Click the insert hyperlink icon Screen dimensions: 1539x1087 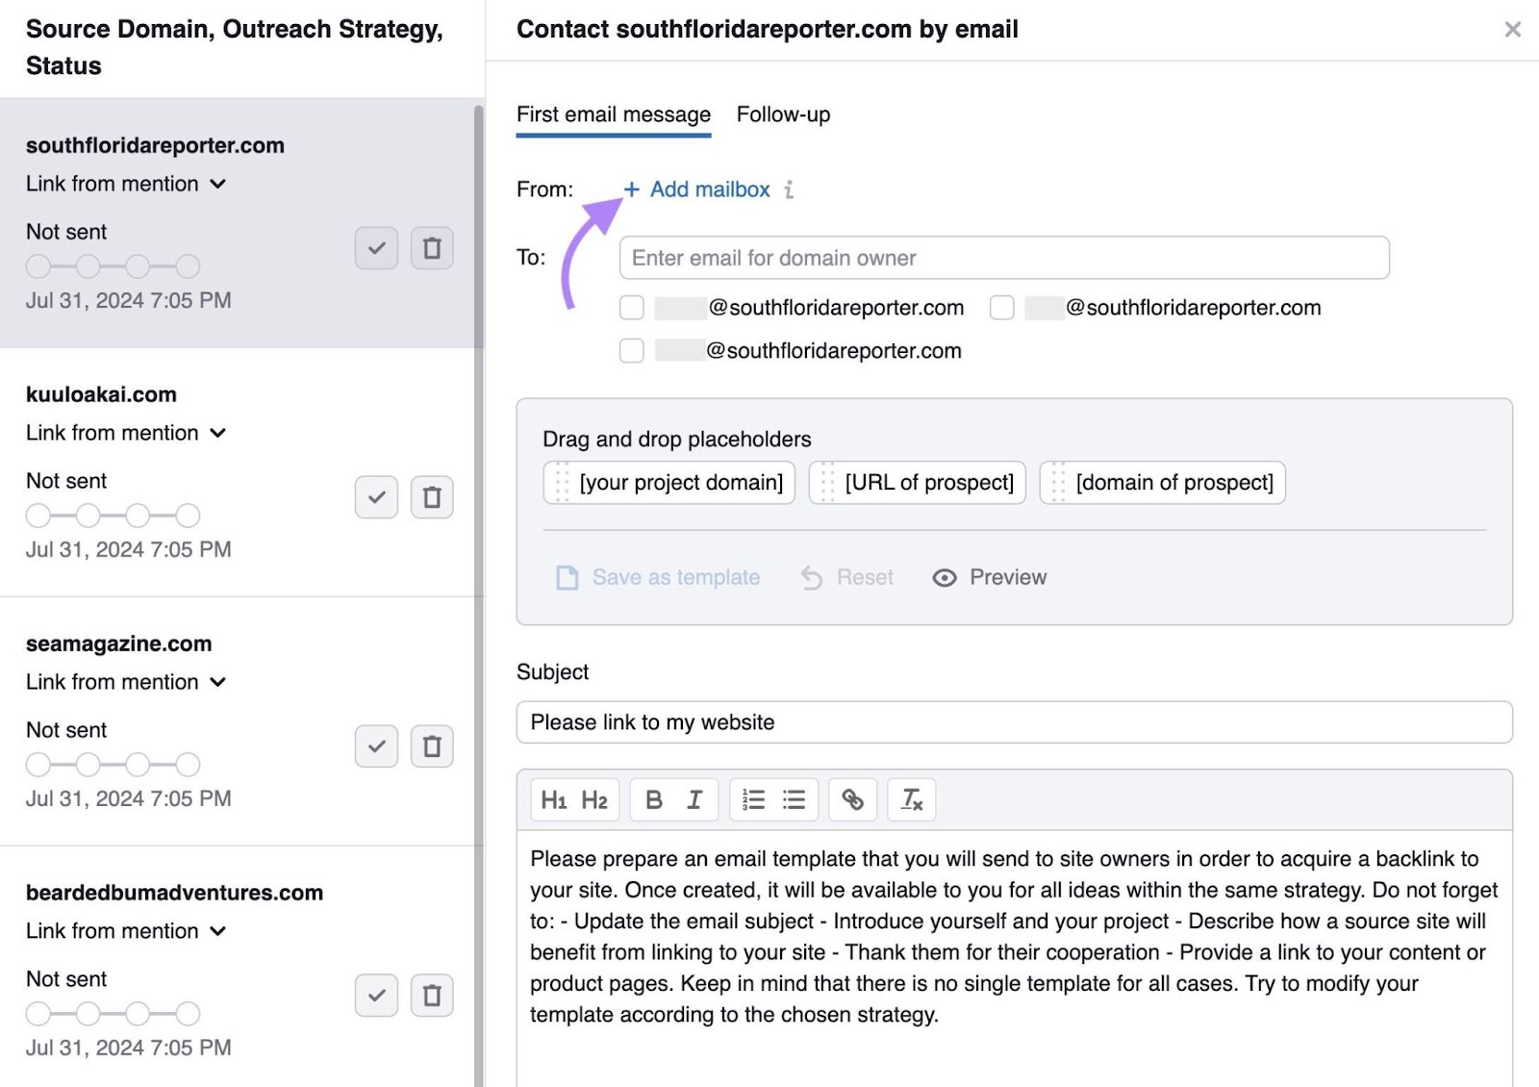coord(853,799)
